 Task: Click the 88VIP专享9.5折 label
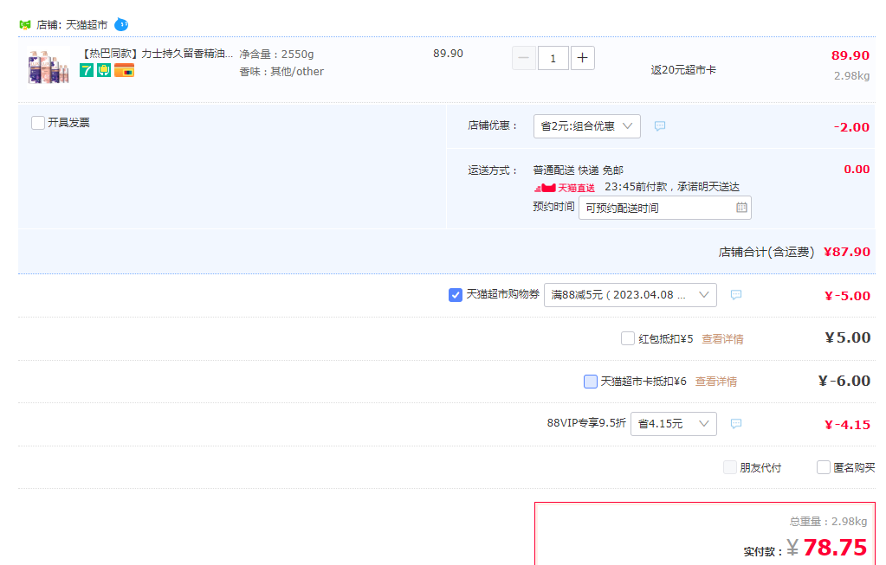click(586, 423)
